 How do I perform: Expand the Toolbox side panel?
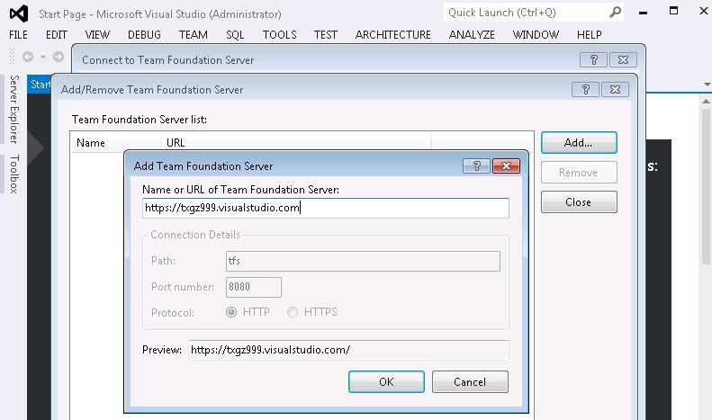[14, 174]
